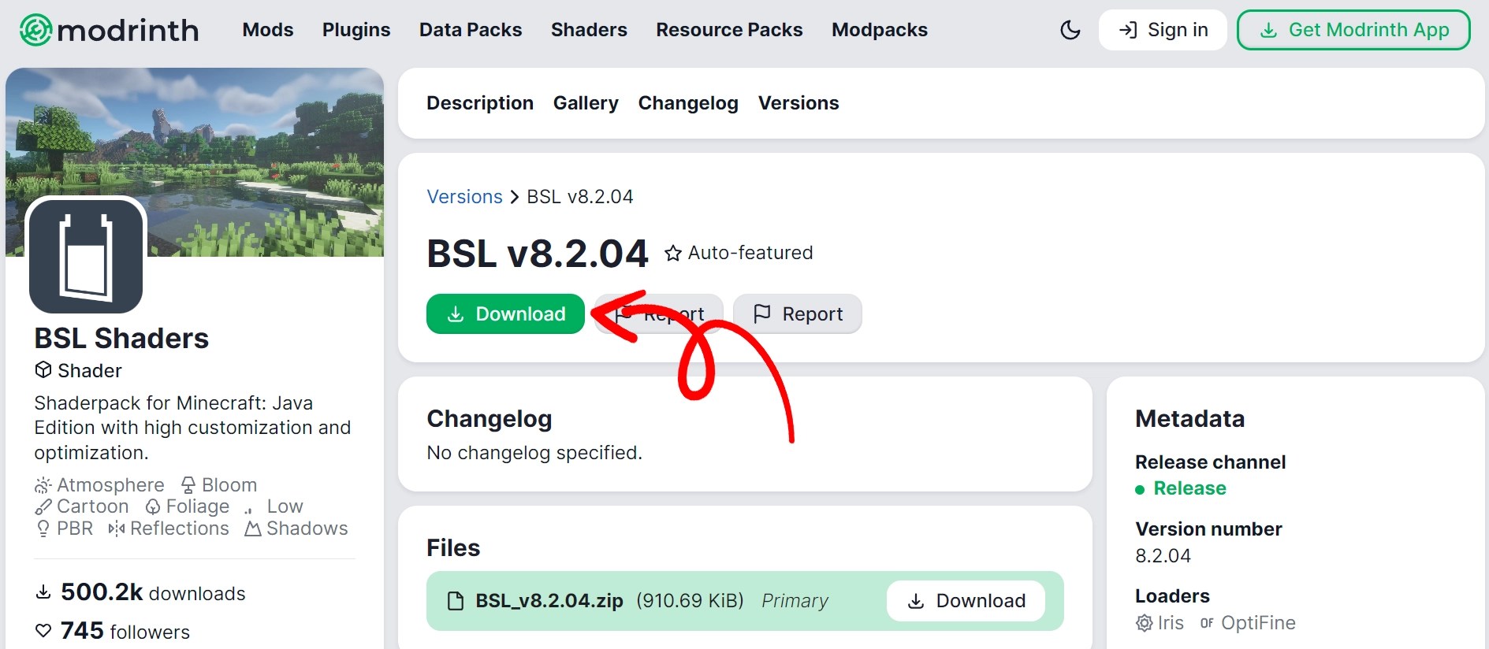The width and height of the screenshot is (1489, 649).
Task: Click Get Modrinth App button
Action: pyautogui.click(x=1353, y=30)
